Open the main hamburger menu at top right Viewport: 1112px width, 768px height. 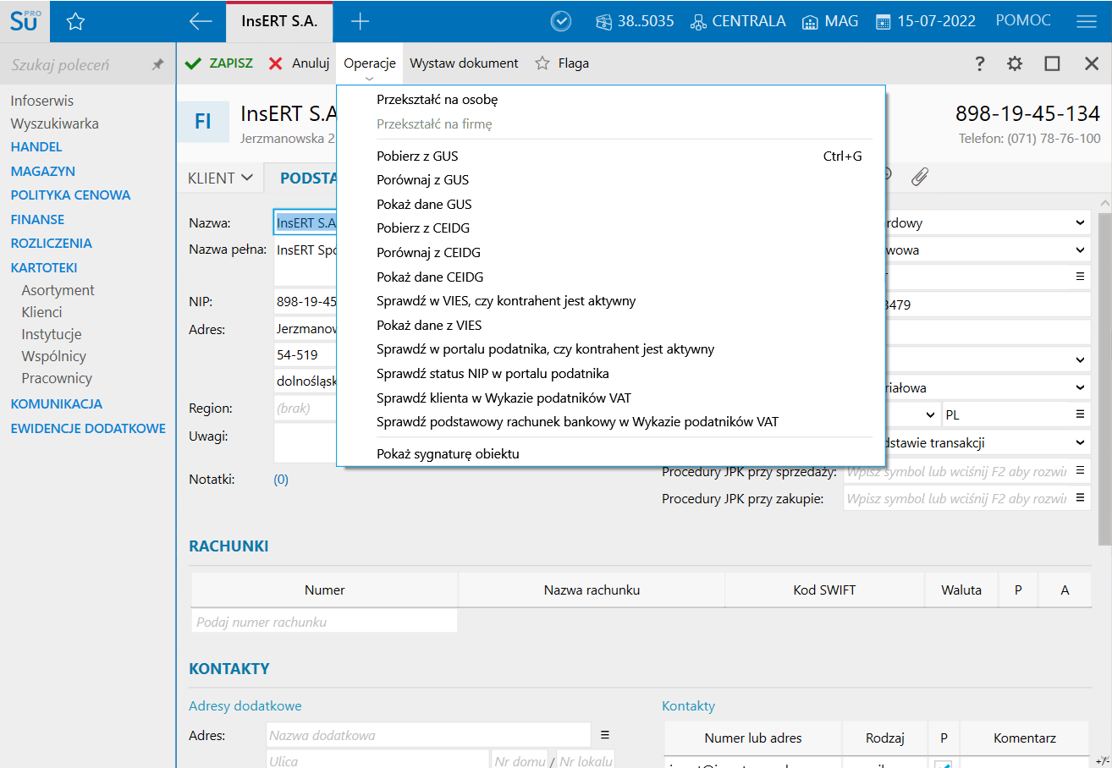1087,21
